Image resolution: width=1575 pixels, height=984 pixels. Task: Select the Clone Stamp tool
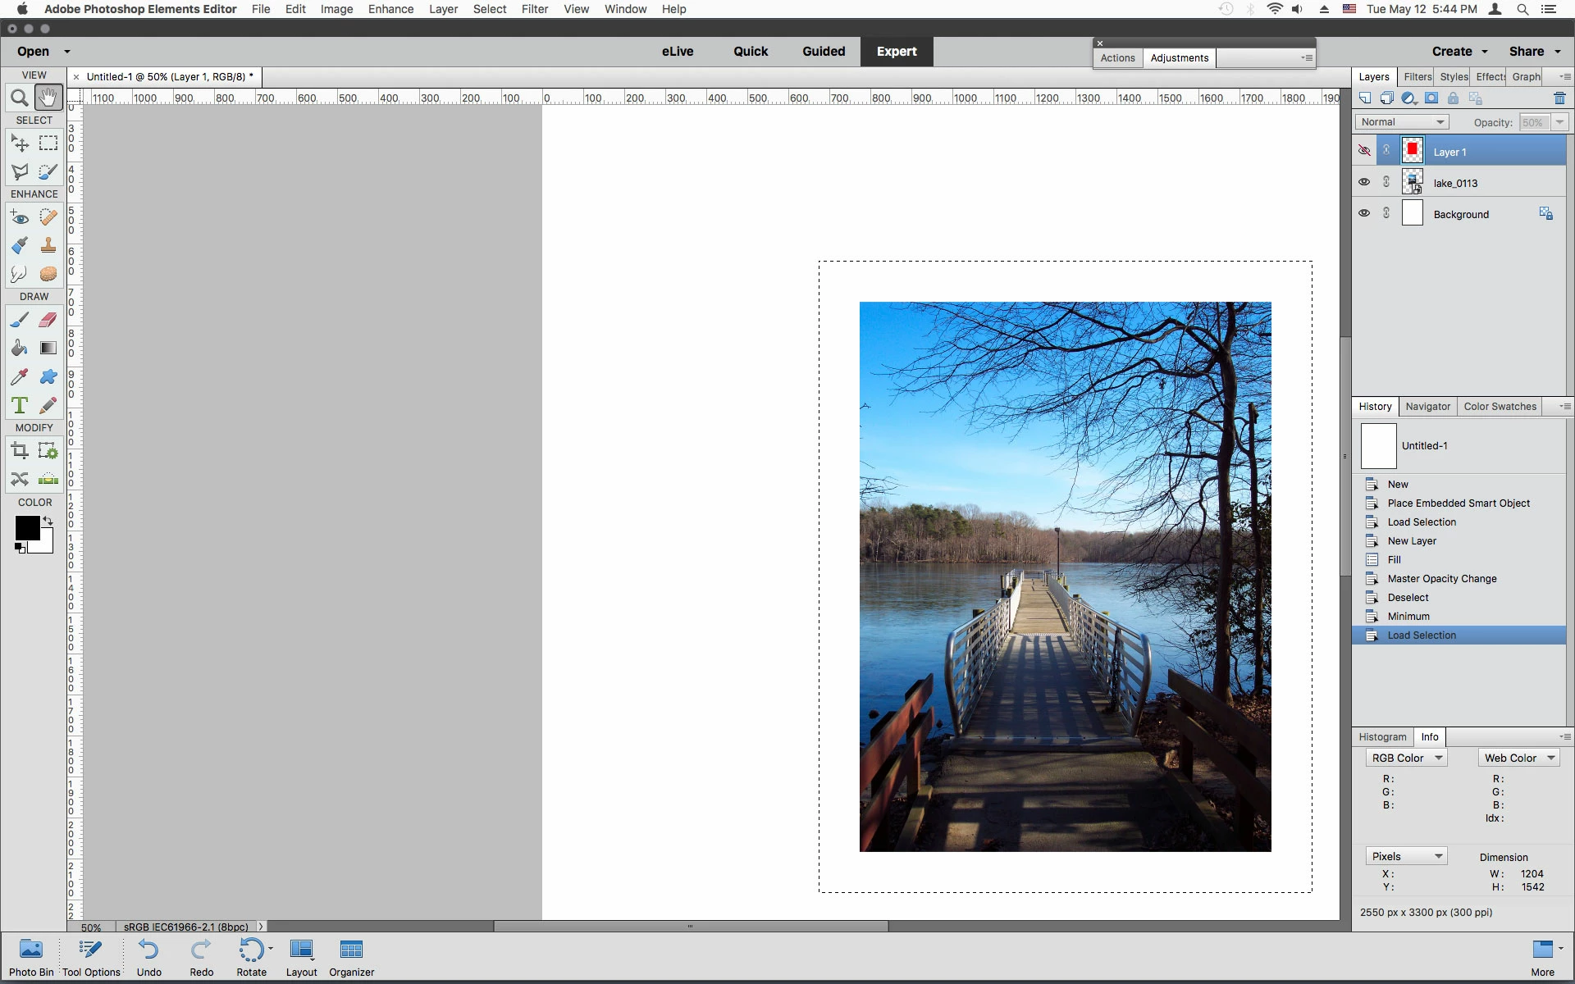pos(48,245)
